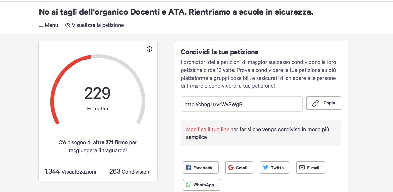
Task: Click the Twitter bird icon
Action: pos(266,167)
